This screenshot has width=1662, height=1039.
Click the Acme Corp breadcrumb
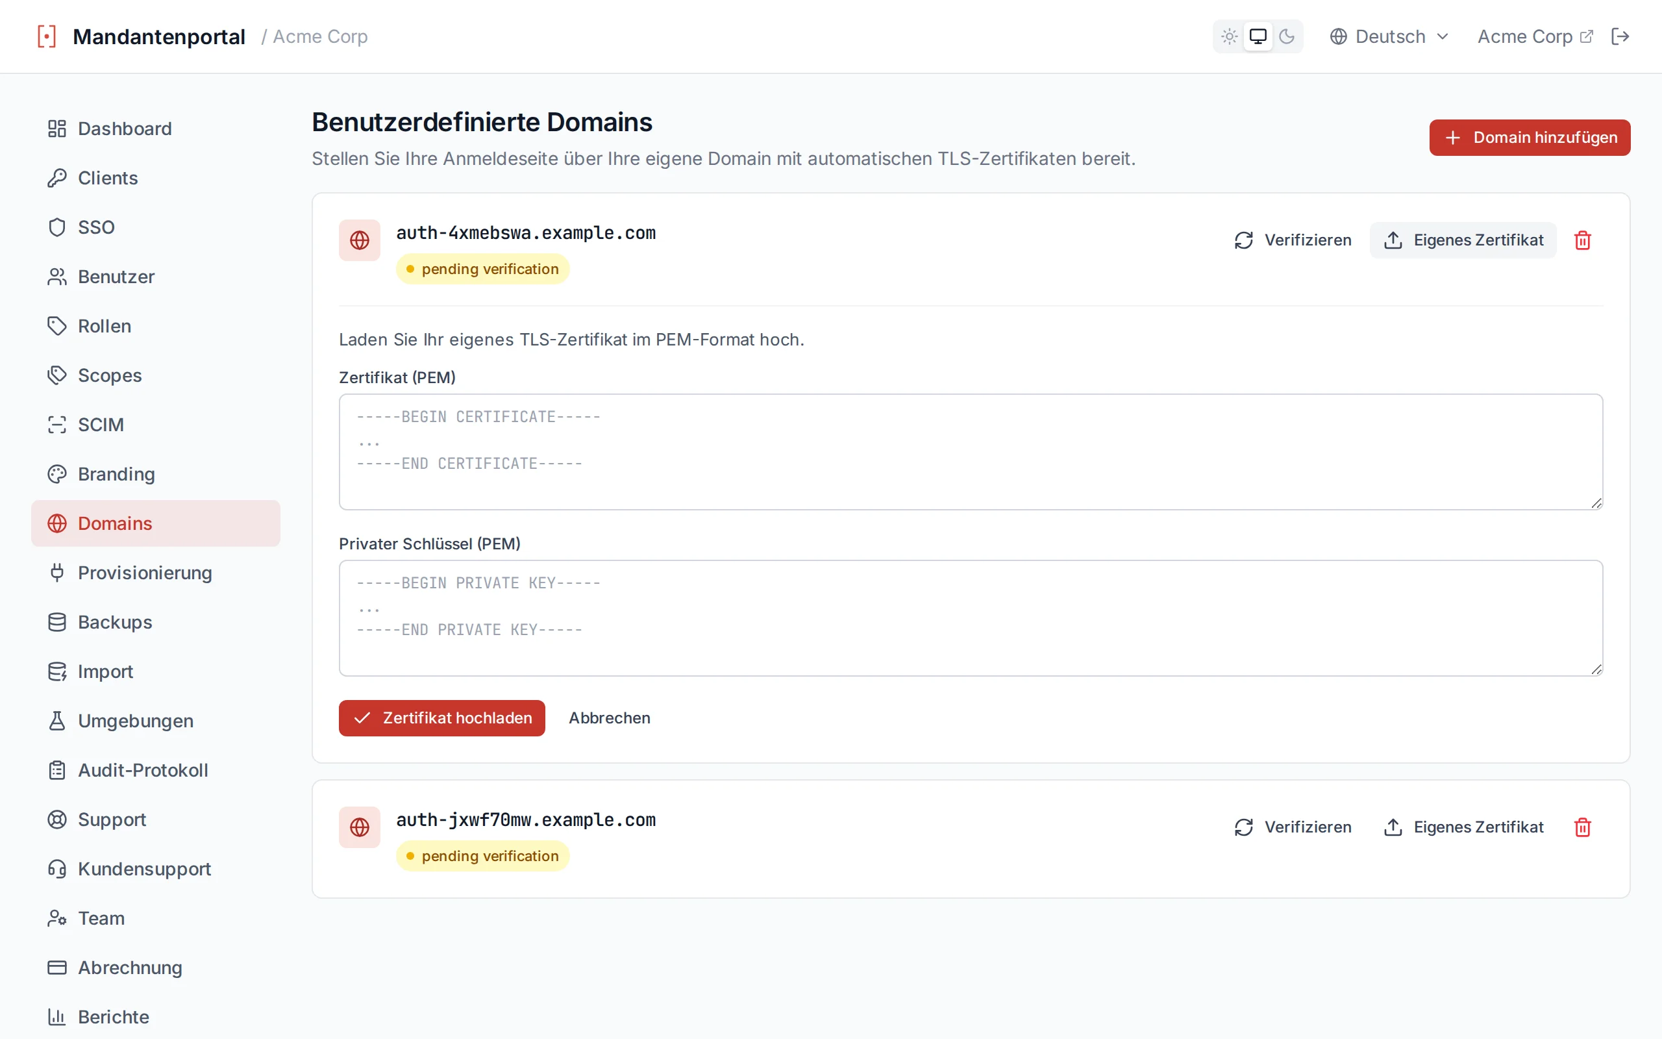320,36
